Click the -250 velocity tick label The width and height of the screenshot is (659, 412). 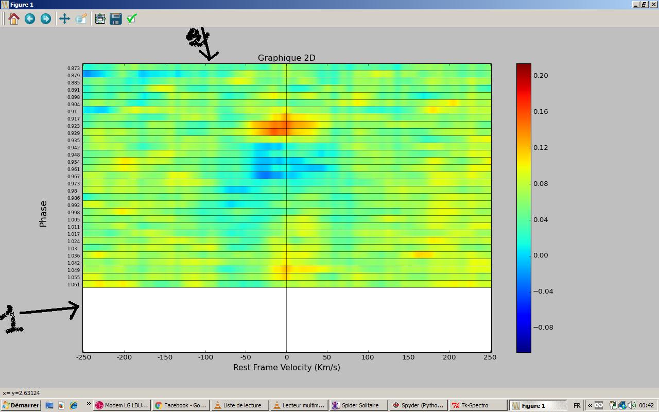pyautogui.click(x=83, y=357)
